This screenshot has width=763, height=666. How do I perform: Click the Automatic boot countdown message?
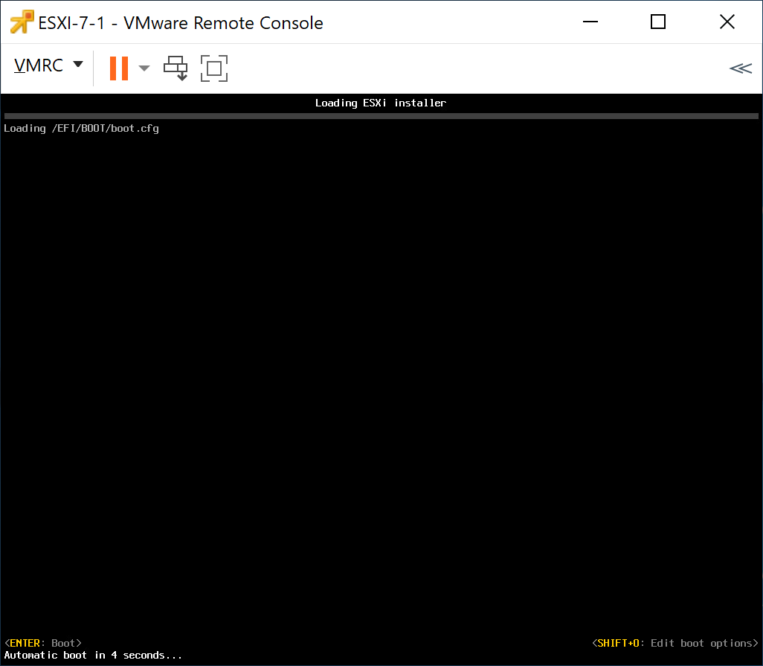pyautogui.click(x=91, y=655)
